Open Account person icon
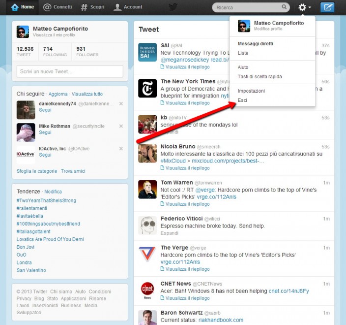This screenshot has height=325, width=346. click(x=117, y=7)
